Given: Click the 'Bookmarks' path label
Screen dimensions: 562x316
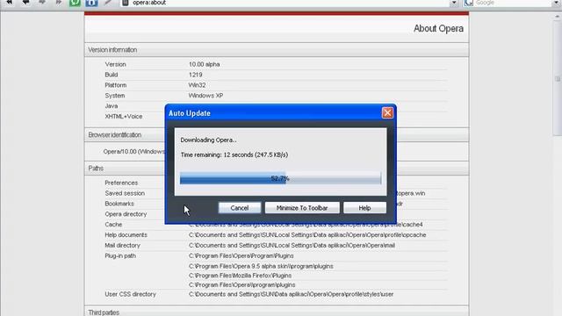Looking at the screenshot, I should [119, 204].
